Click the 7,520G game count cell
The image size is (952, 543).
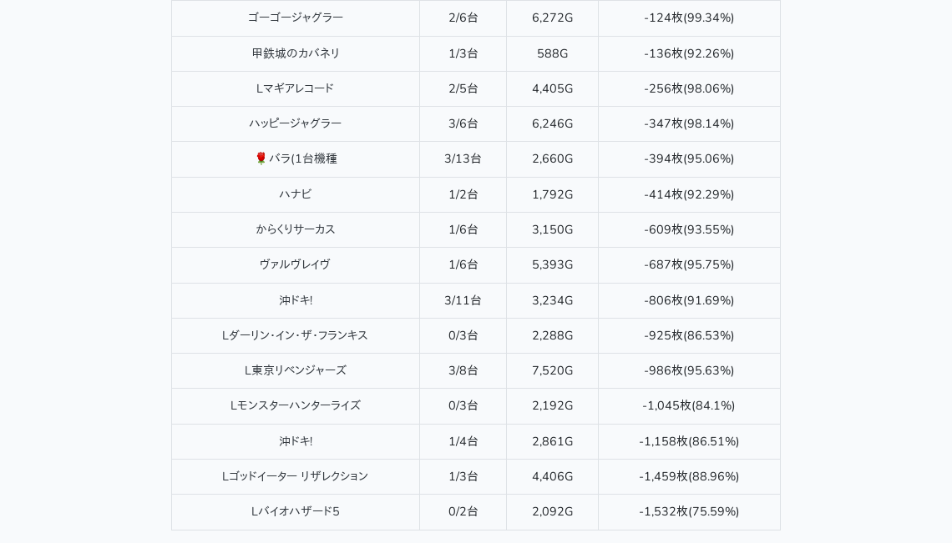(x=552, y=370)
